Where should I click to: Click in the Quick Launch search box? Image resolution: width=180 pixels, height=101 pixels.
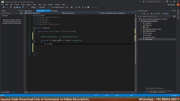pyautogui.click(x=156, y=1)
